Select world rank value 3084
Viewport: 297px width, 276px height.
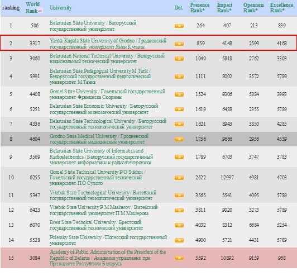point(35,258)
